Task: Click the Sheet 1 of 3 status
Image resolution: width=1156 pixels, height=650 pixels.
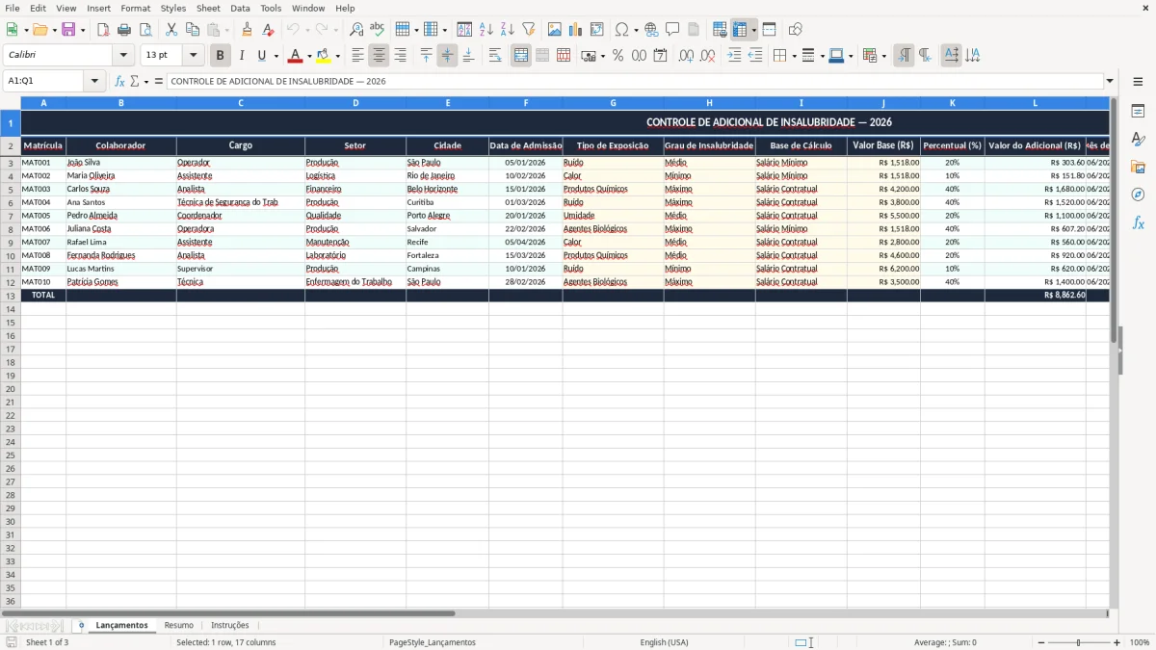Action: [x=47, y=642]
